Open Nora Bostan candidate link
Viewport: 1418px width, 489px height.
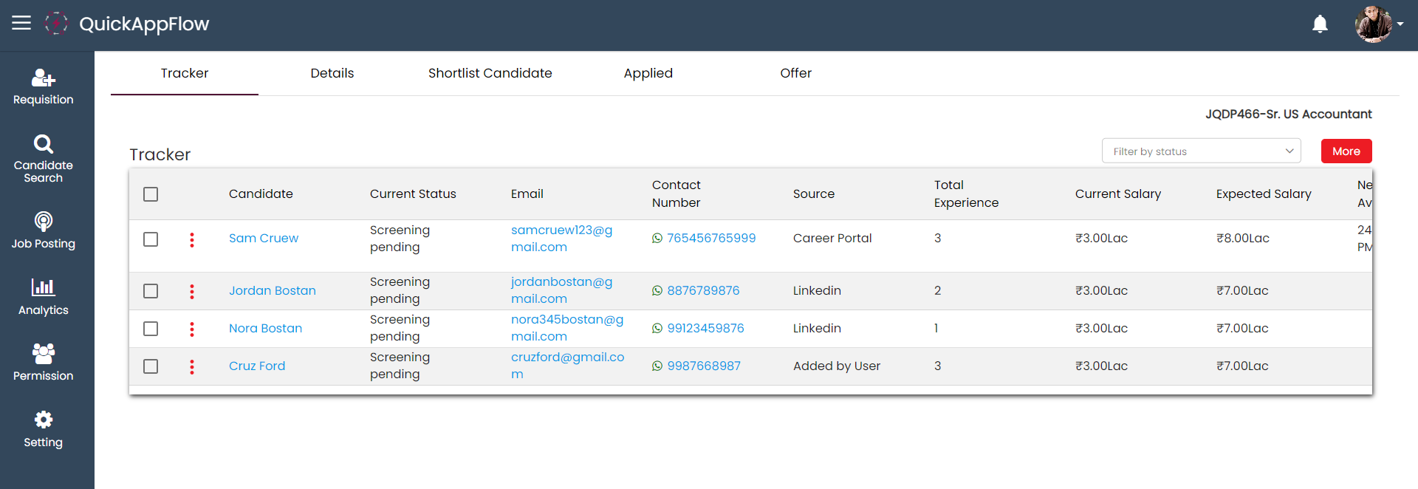(265, 329)
